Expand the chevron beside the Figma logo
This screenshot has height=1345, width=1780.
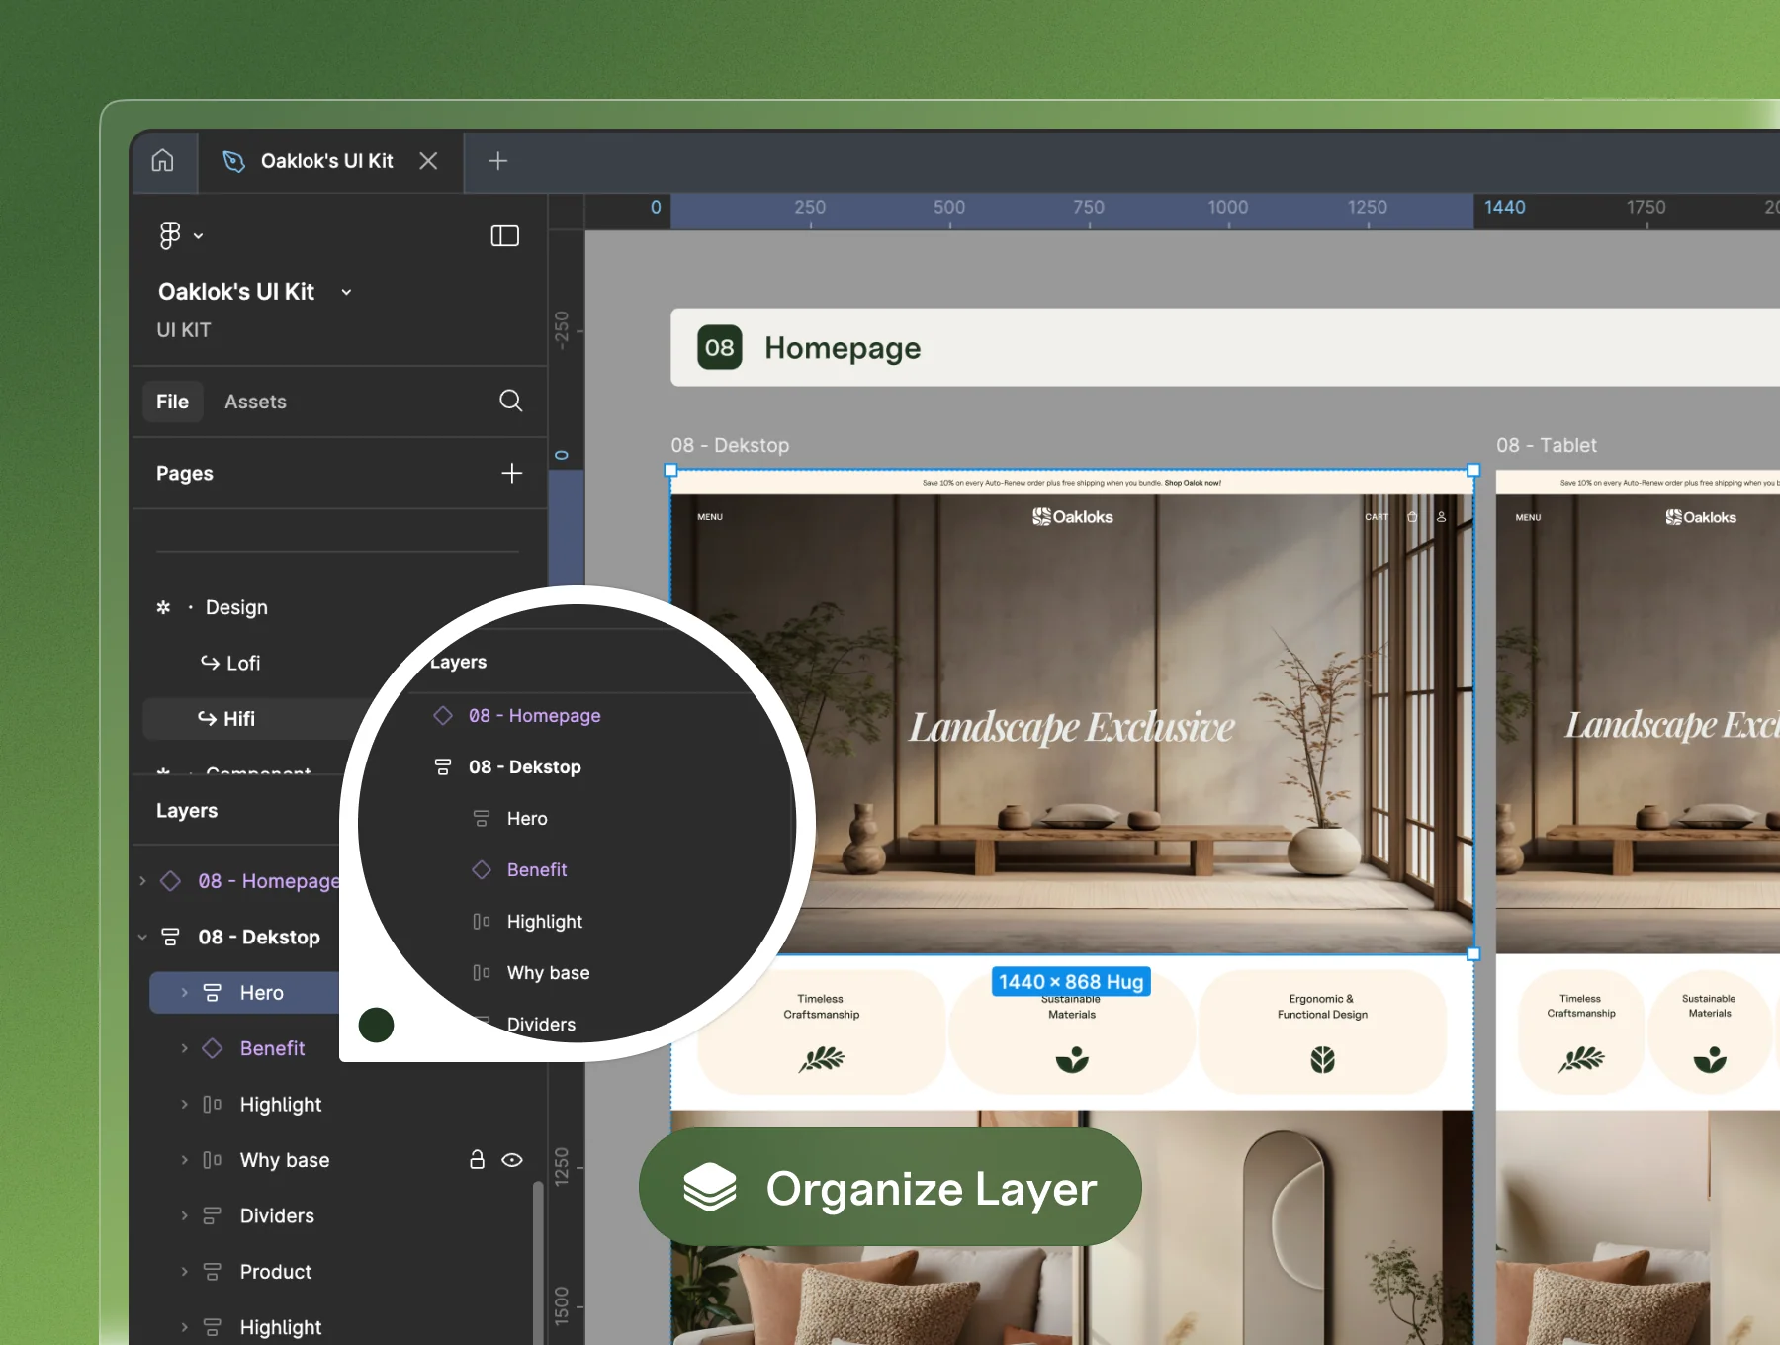[x=199, y=236]
